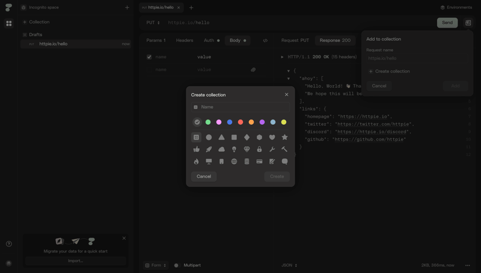Pick the pink collection color
481x273 pixels.
pyautogui.click(x=219, y=122)
